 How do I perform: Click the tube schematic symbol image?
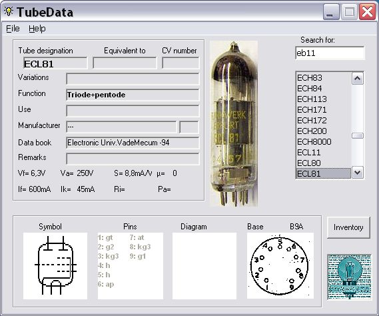(55, 266)
